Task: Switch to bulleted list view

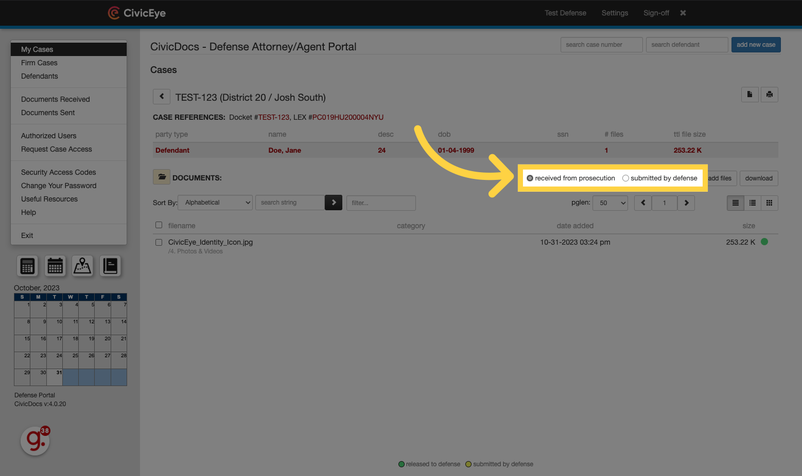Action: [753, 203]
